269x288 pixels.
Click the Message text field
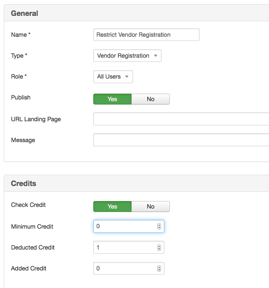(x=181, y=140)
